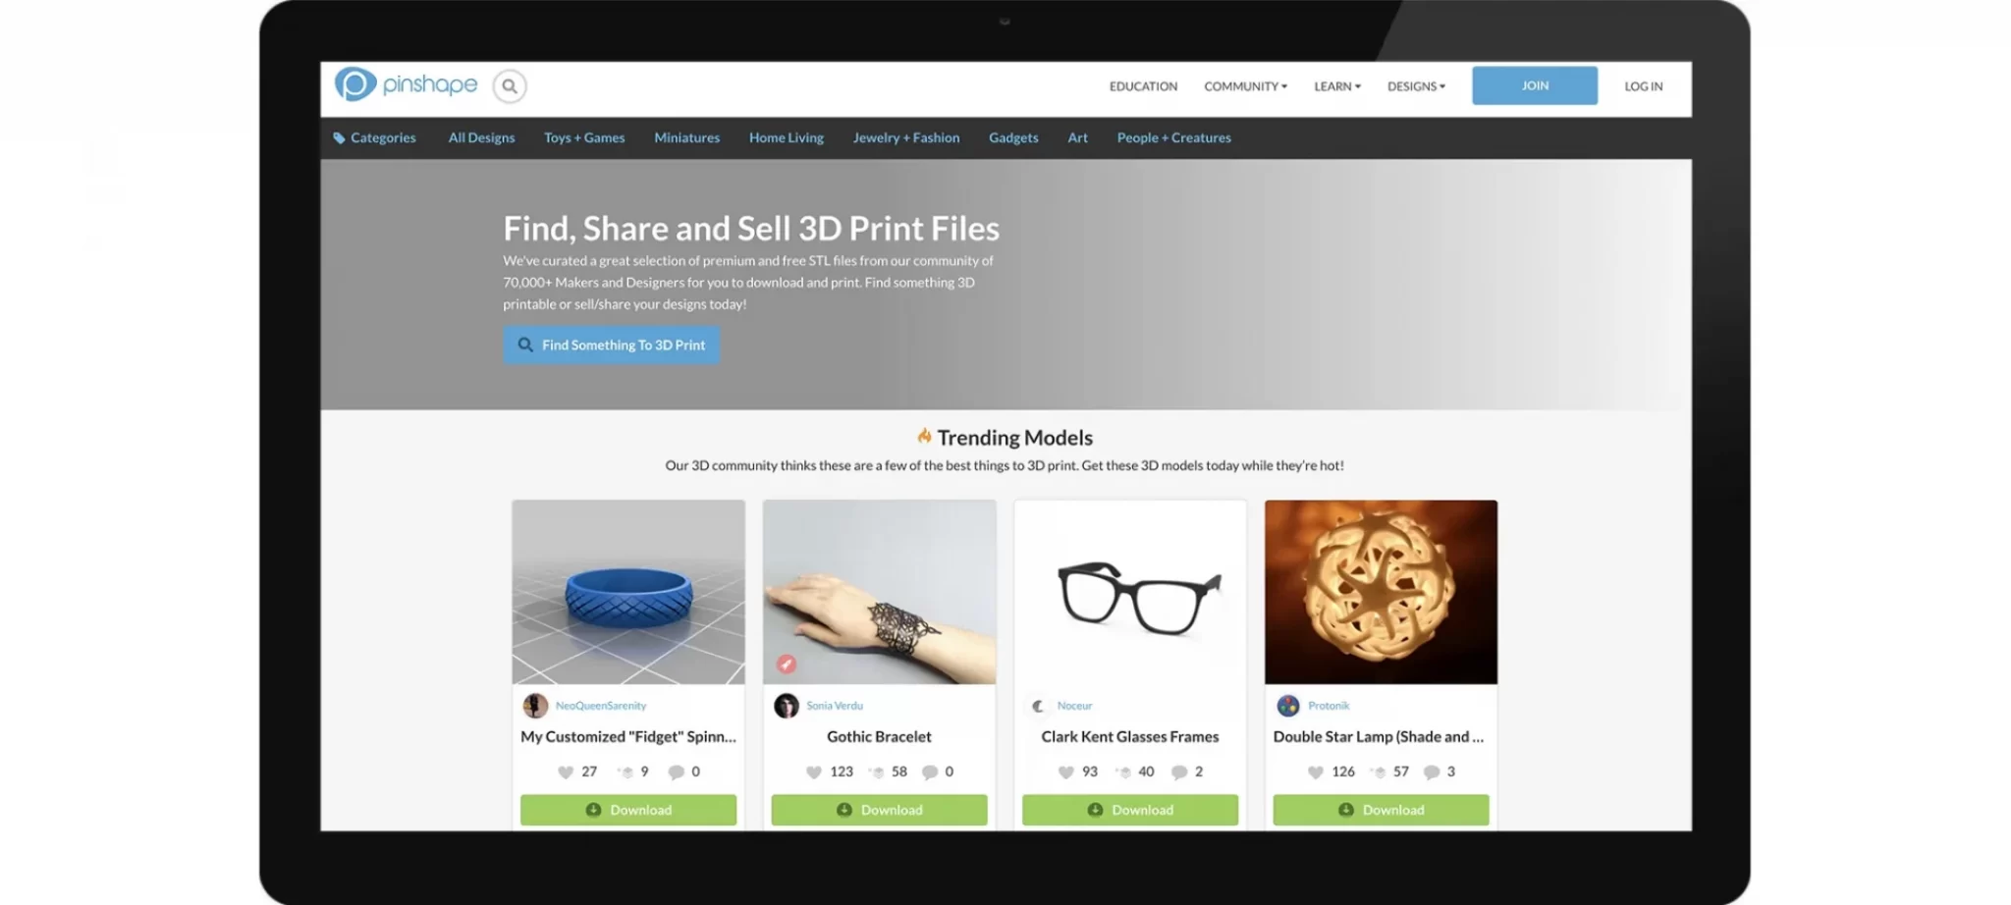Click the pink badge on Gothic Bracelet image
Image resolution: width=2011 pixels, height=905 pixels.
(786, 665)
